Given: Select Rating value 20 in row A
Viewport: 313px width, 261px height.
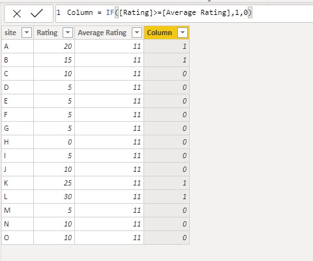Looking at the screenshot, I should coord(54,46).
